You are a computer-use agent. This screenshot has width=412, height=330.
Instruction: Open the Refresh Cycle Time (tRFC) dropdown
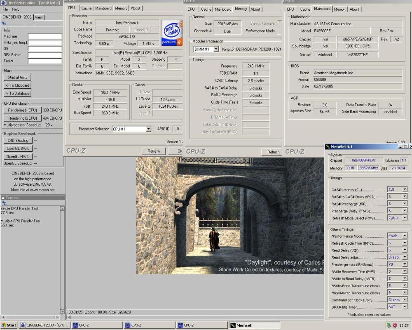point(405,243)
